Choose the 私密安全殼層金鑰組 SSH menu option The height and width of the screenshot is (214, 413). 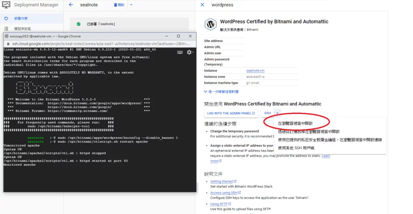330,140
